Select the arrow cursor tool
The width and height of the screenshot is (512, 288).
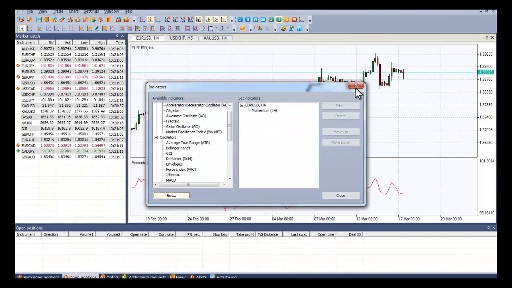[22, 28]
